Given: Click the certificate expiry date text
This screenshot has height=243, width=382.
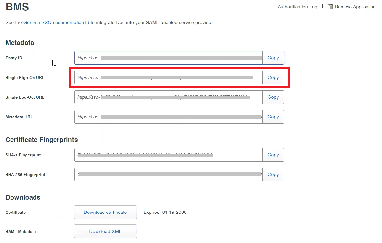Looking at the screenshot, I should point(165,213).
